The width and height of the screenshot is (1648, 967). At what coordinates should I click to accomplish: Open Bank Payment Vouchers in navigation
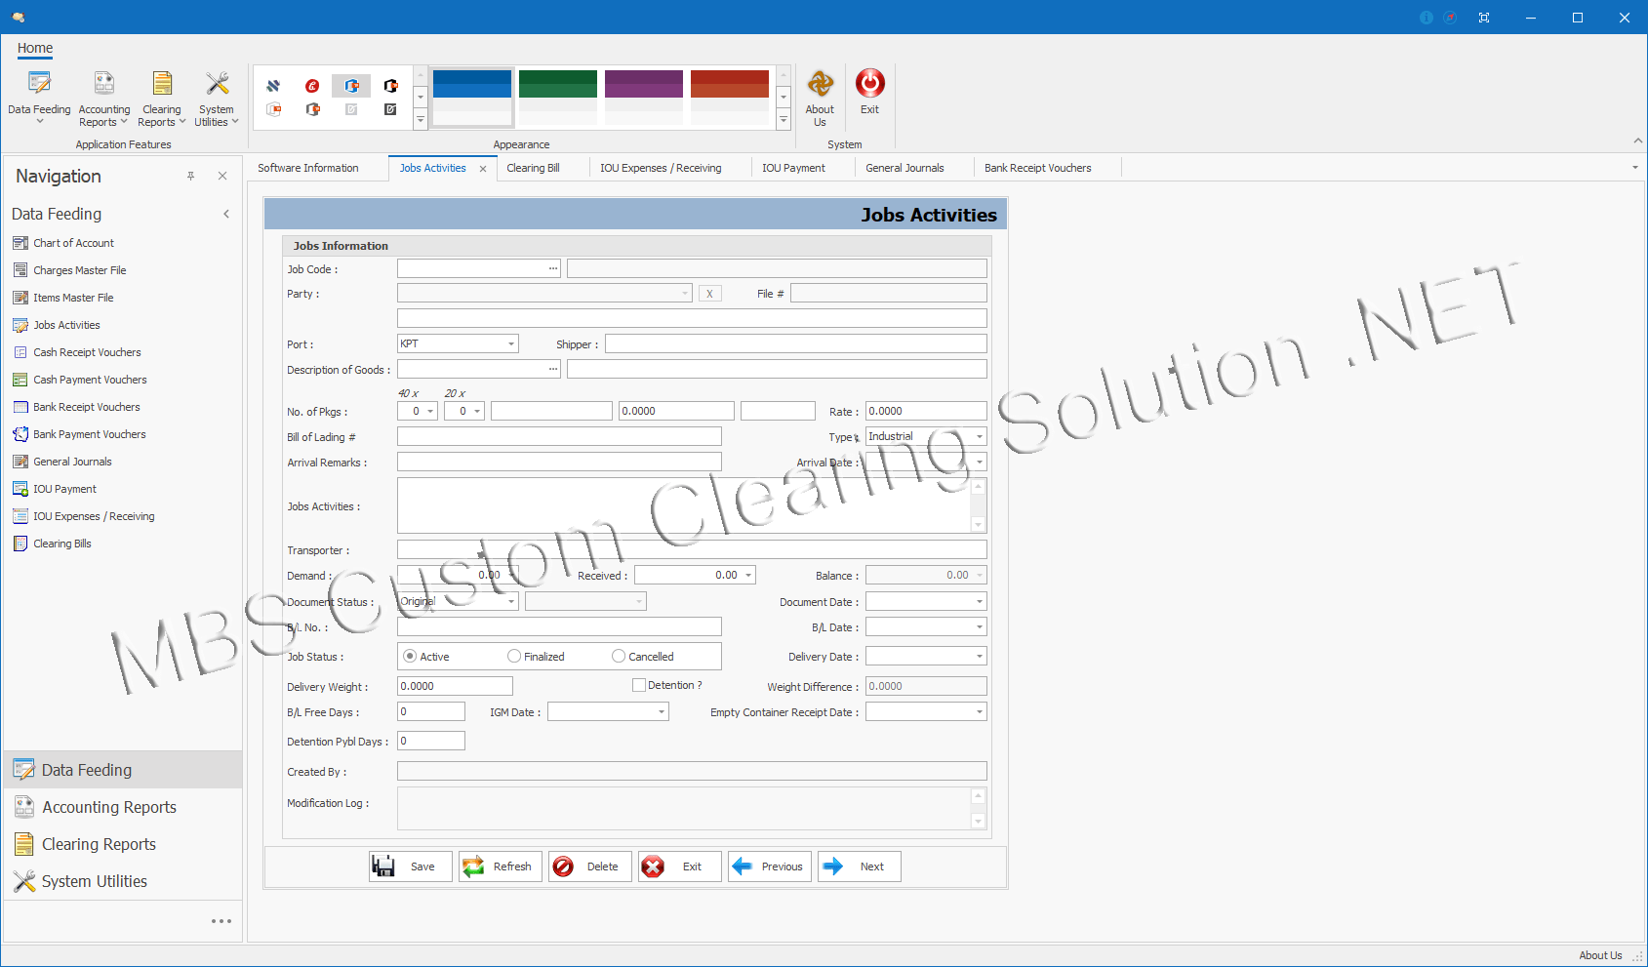click(89, 434)
